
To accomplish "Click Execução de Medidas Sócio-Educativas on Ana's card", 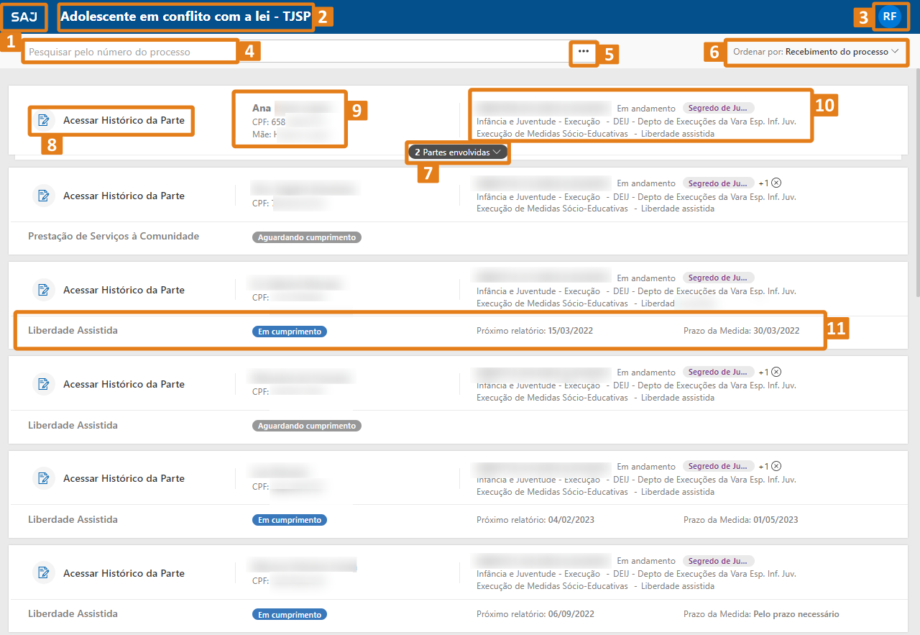I will pos(552,134).
